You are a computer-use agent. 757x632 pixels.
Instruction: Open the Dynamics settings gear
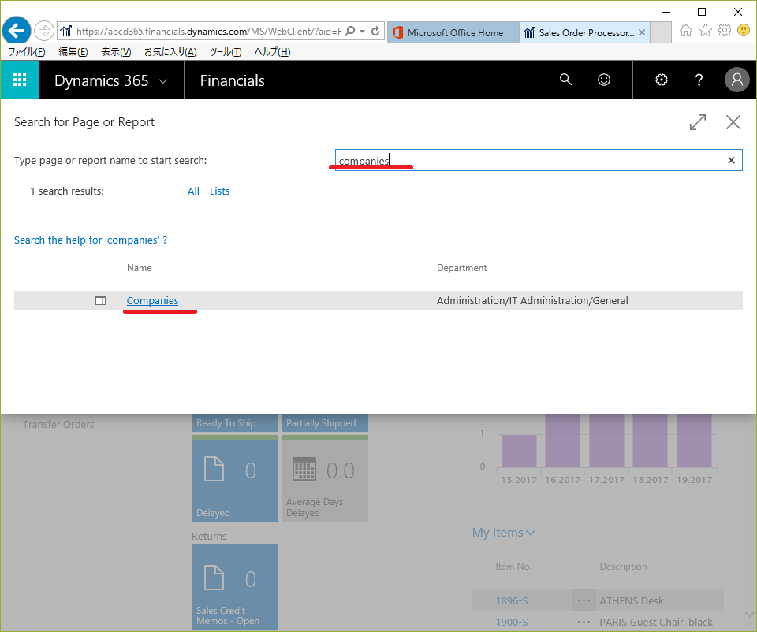[x=662, y=80]
